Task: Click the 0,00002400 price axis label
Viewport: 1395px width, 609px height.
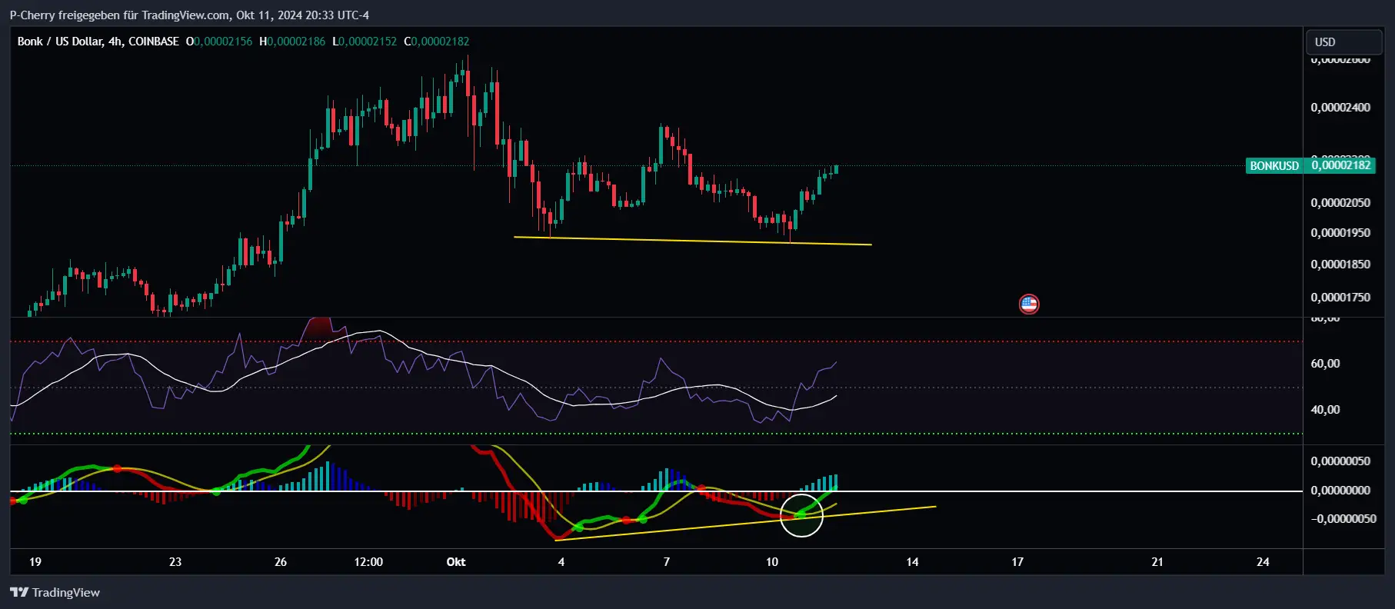Action: pyautogui.click(x=1340, y=108)
